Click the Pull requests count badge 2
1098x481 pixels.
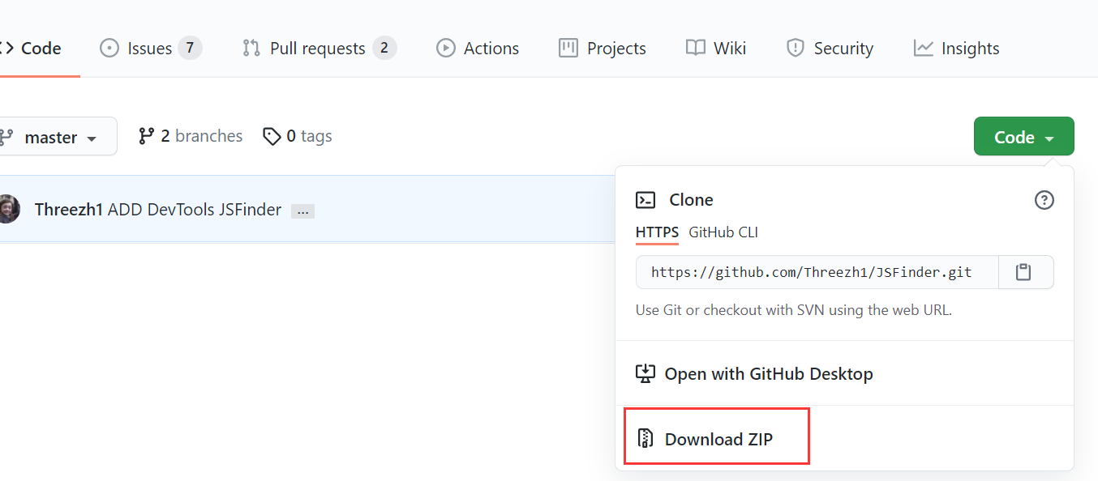(x=384, y=49)
